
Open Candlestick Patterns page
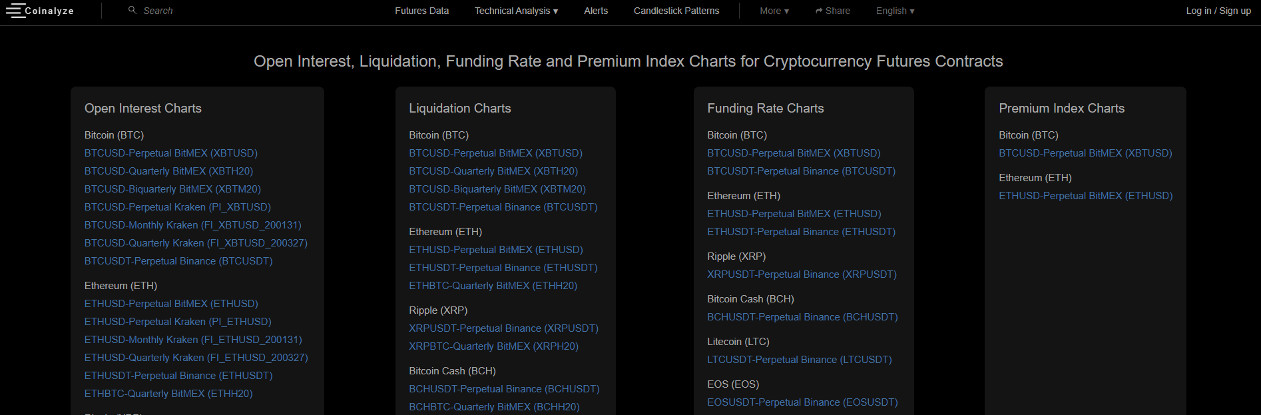(x=676, y=11)
